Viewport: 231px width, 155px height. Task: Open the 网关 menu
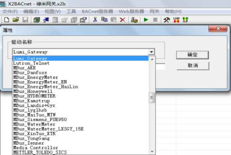click(155, 11)
